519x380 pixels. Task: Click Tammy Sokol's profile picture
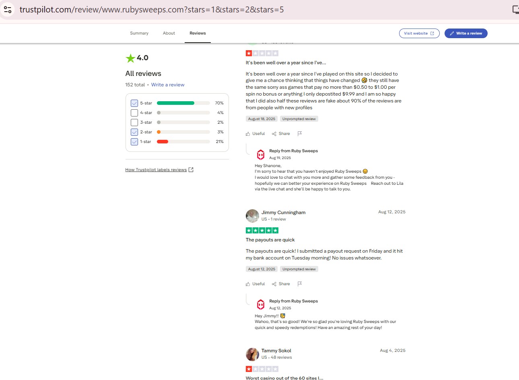point(252,354)
